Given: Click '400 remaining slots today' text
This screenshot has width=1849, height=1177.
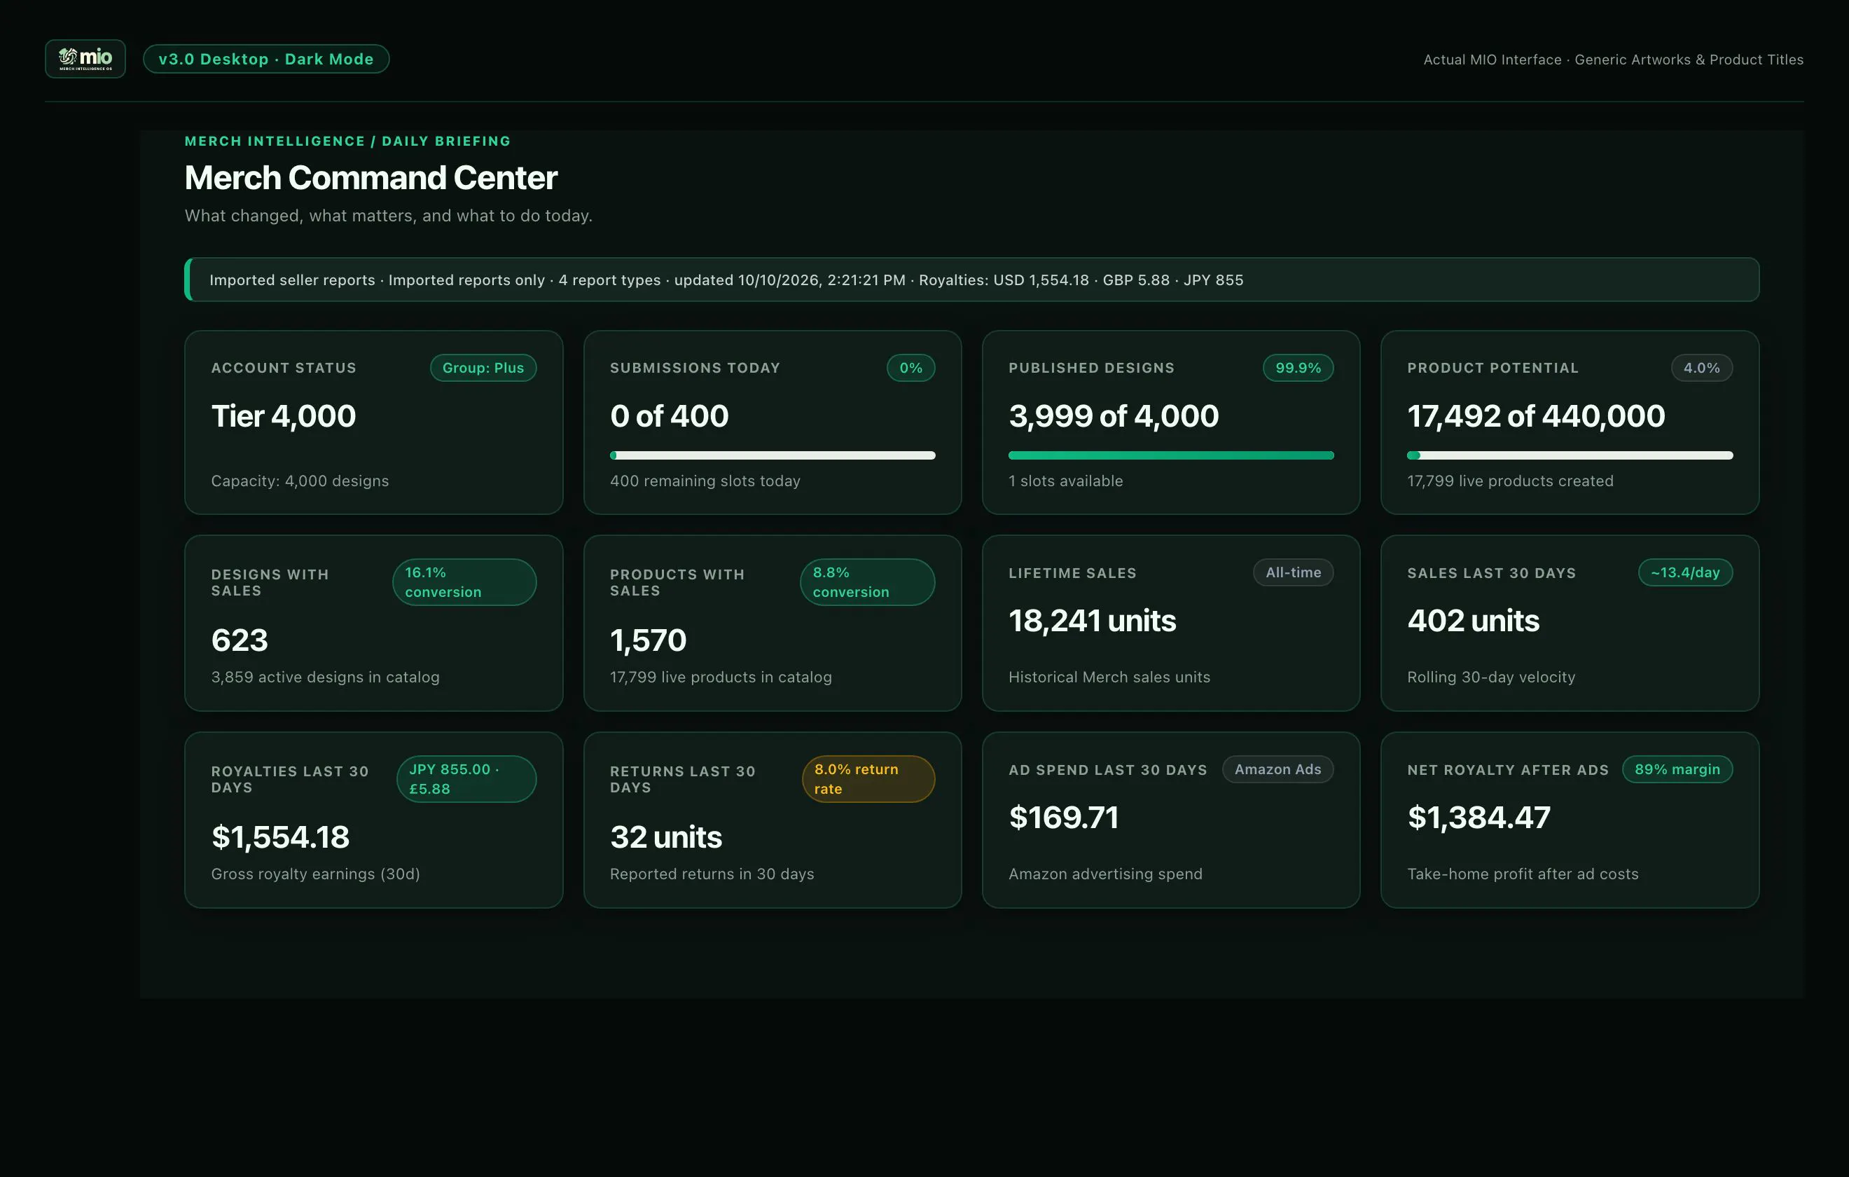Looking at the screenshot, I should click(705, 481).
